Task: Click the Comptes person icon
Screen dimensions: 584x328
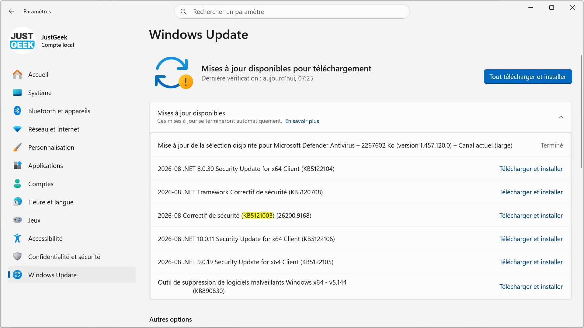Action: 17,184
